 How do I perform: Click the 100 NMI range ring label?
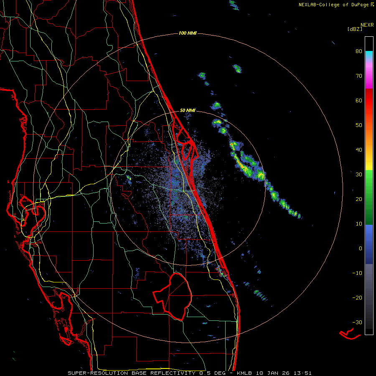(x=188, y=33)
